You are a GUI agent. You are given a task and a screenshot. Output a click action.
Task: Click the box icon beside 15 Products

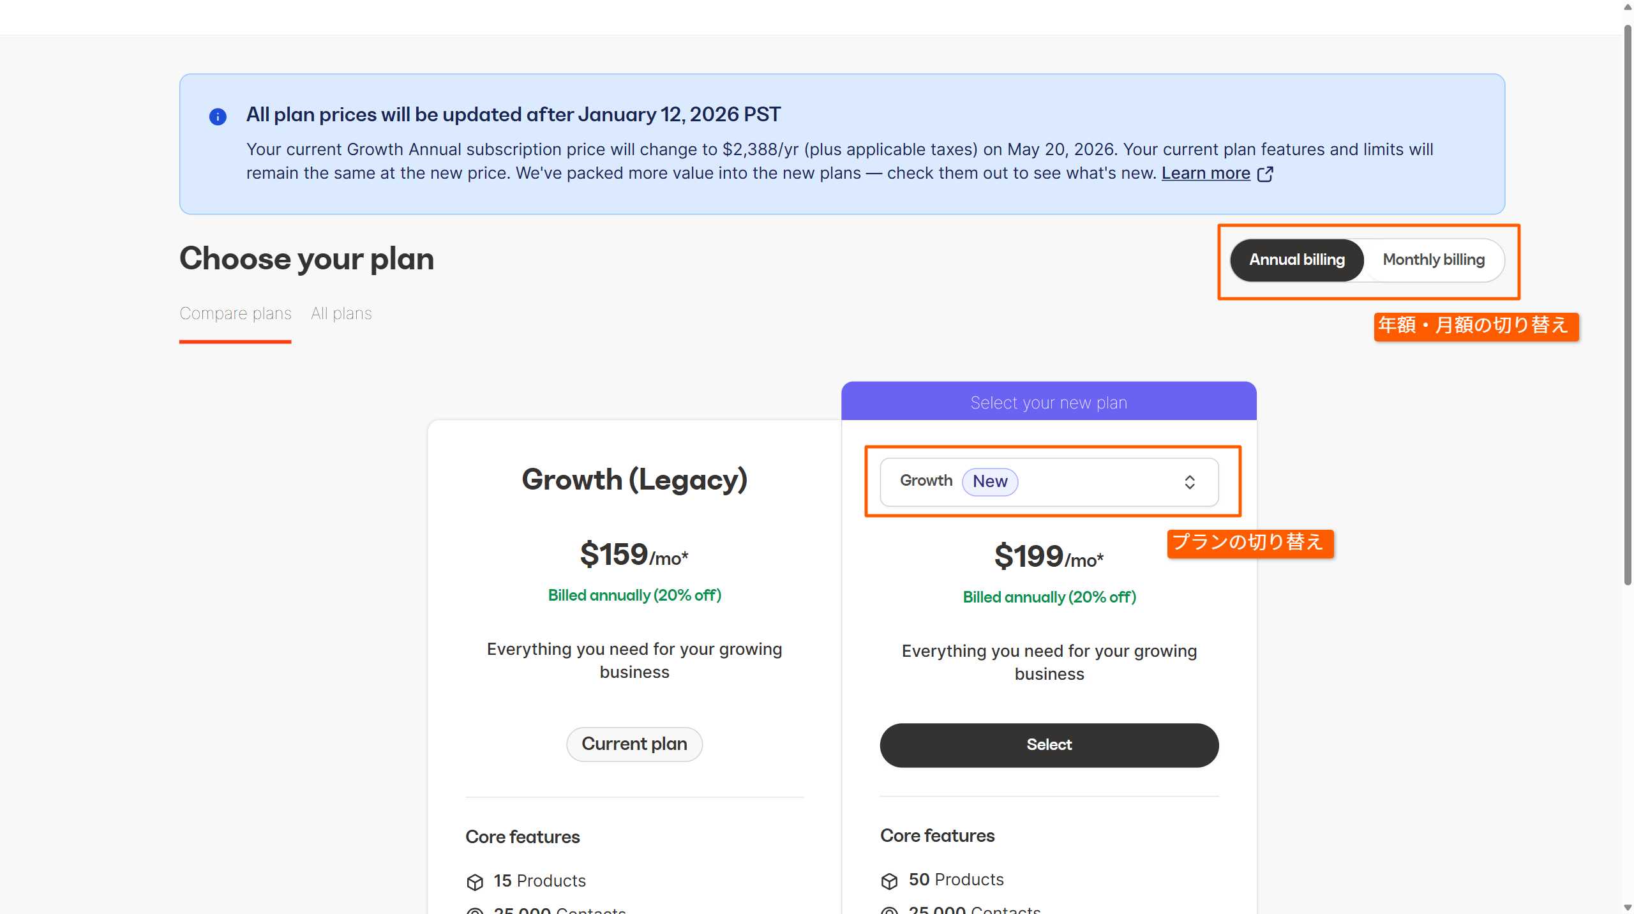click(475, 882)
